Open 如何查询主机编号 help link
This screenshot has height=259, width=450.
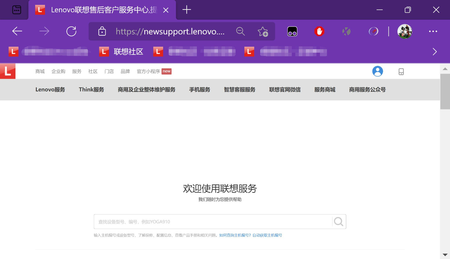[235, 235]
